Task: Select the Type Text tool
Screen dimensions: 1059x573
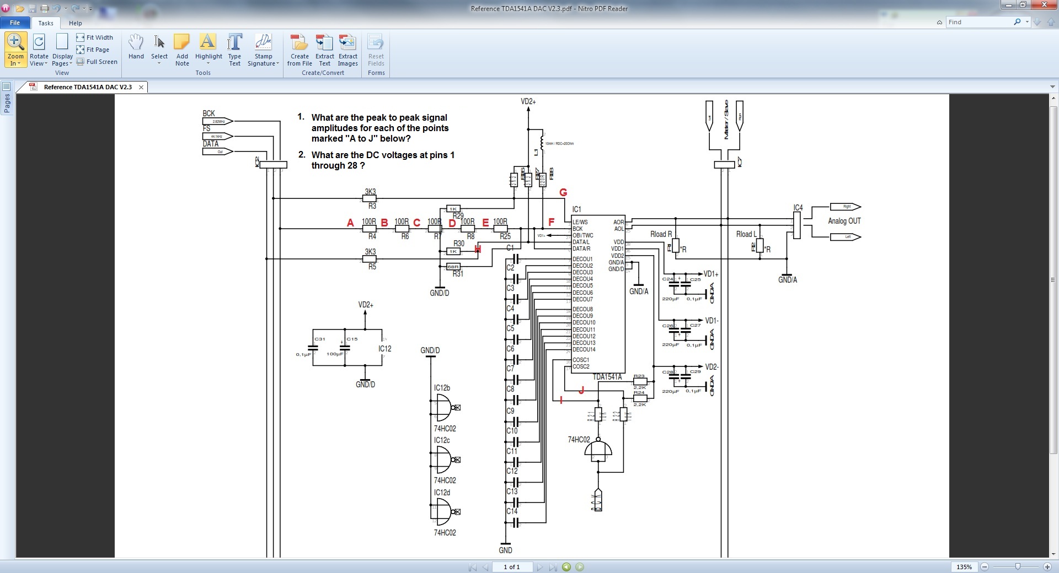Action: pos(234,50)
